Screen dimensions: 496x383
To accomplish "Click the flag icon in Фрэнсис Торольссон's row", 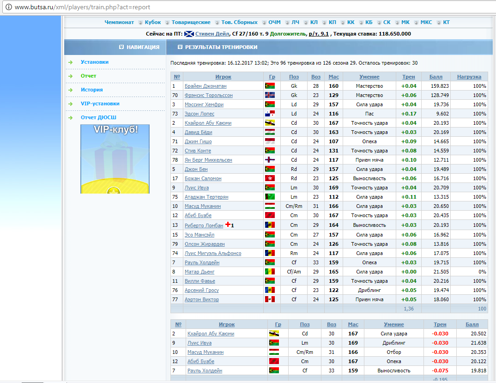I will (270, 95).
